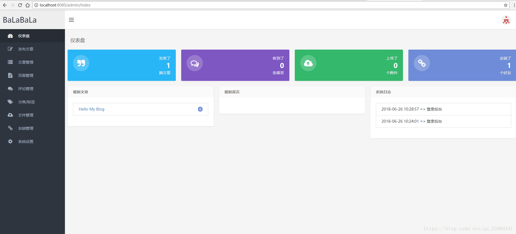The image size is (516, 234).
Task: Click the dashboard gauge icon in sidebar
Action: pos(10,36)
